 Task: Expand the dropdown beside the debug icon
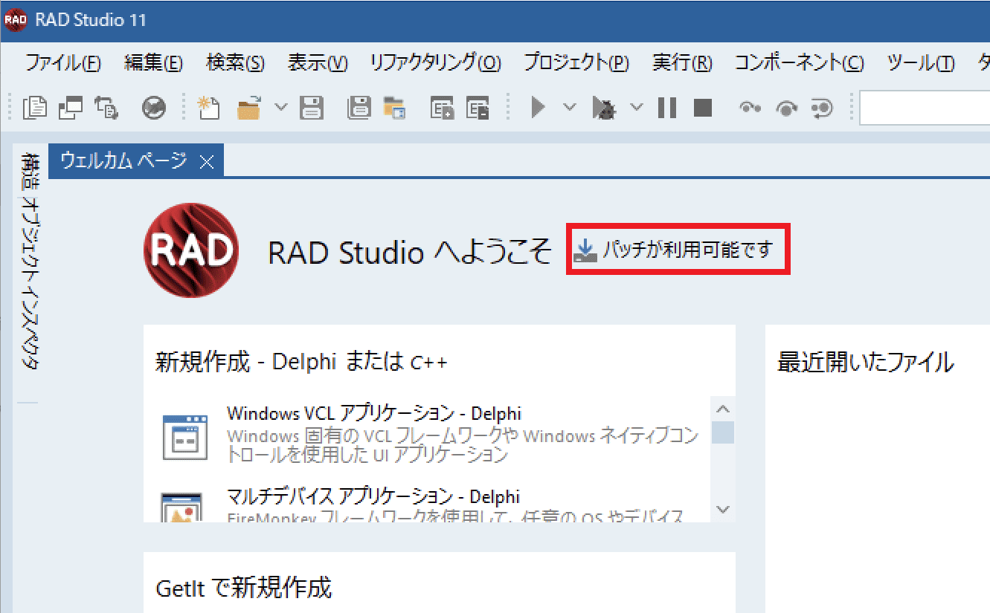pos(637,107)
